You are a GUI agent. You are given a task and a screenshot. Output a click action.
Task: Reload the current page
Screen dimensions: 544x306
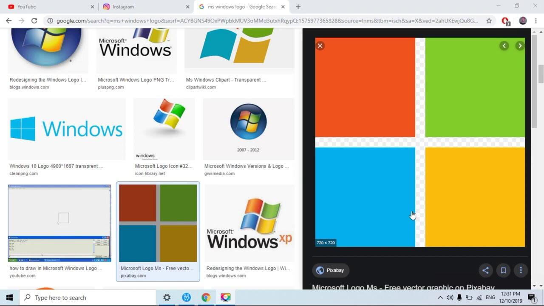pyautogui.click(x=34, y=21)
